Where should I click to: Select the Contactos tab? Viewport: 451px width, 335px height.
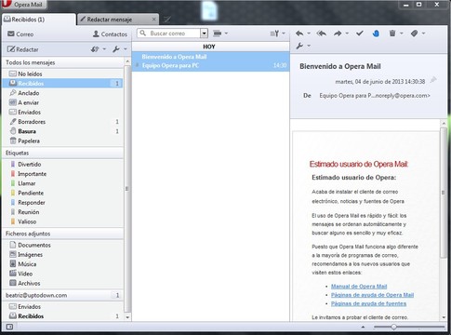(x=110, y=34)
